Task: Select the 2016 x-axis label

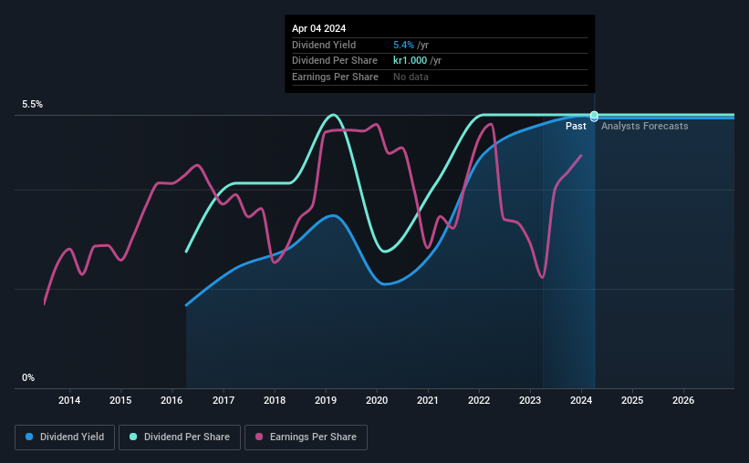Action: (x=172, y=400)
